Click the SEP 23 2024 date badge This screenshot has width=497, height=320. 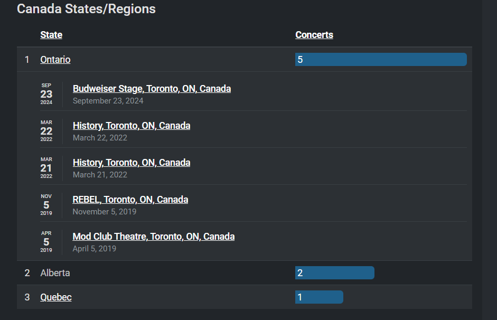pyautogui.click(x=46, y=93)
